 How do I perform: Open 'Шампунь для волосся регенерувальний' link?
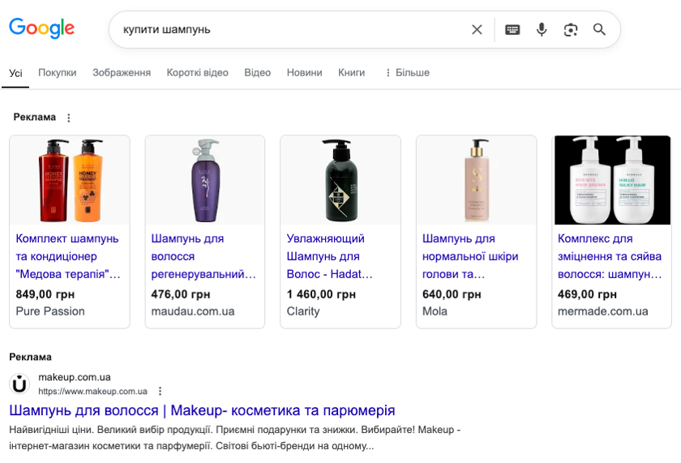(x=203, y=256)
